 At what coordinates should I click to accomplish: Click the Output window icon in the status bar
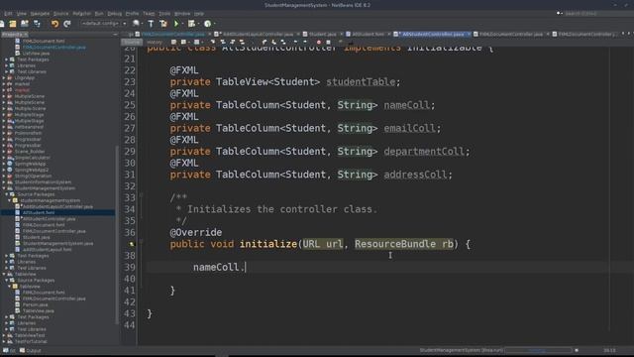(22, 350)
